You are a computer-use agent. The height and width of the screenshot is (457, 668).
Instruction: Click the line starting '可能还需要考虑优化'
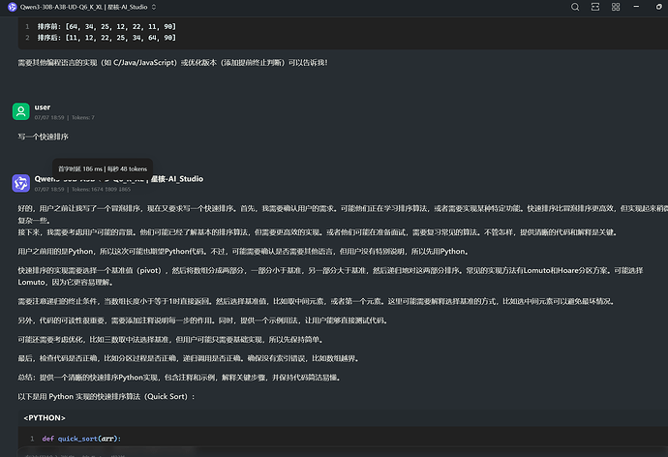[171, 340]
